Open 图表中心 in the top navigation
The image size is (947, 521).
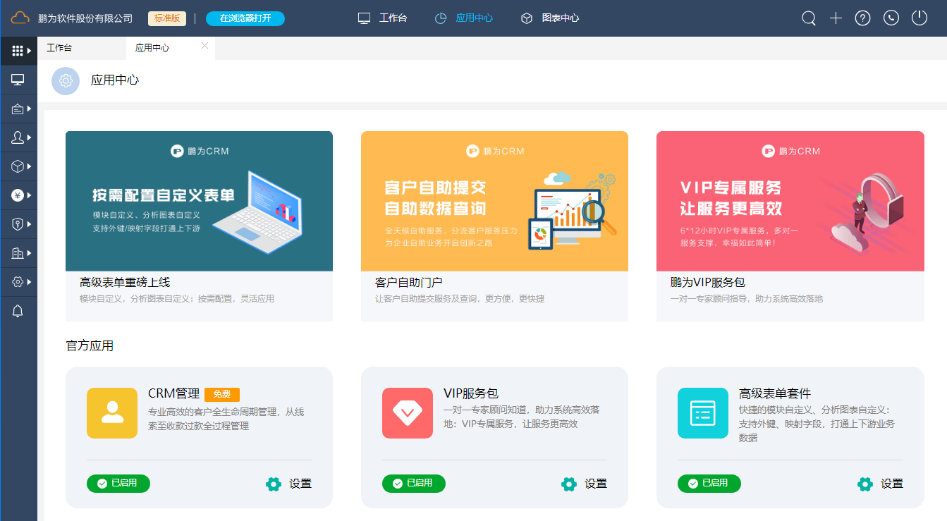(x=550, y=18)
